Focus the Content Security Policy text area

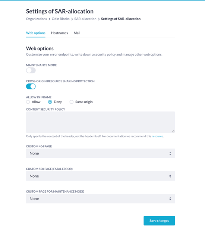click(100, 122)
